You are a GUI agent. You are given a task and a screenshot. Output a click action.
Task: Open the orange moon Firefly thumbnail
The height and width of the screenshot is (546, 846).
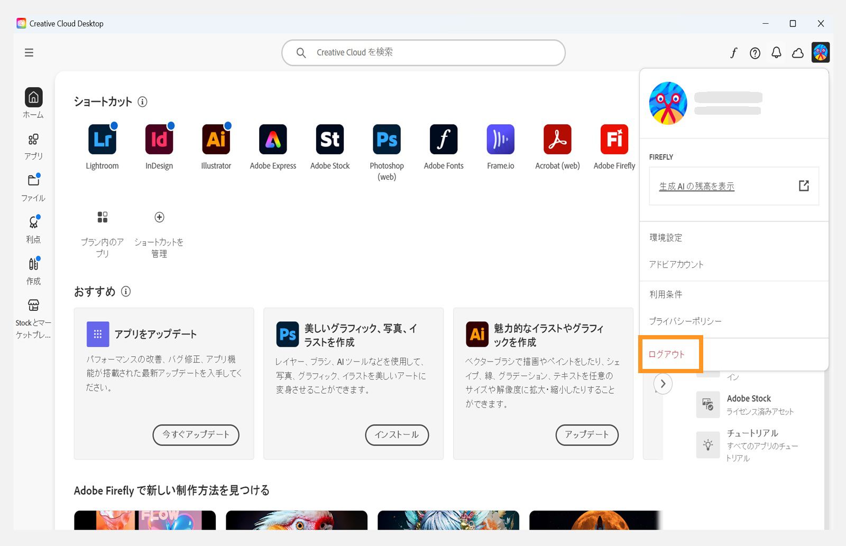[595, 520]
